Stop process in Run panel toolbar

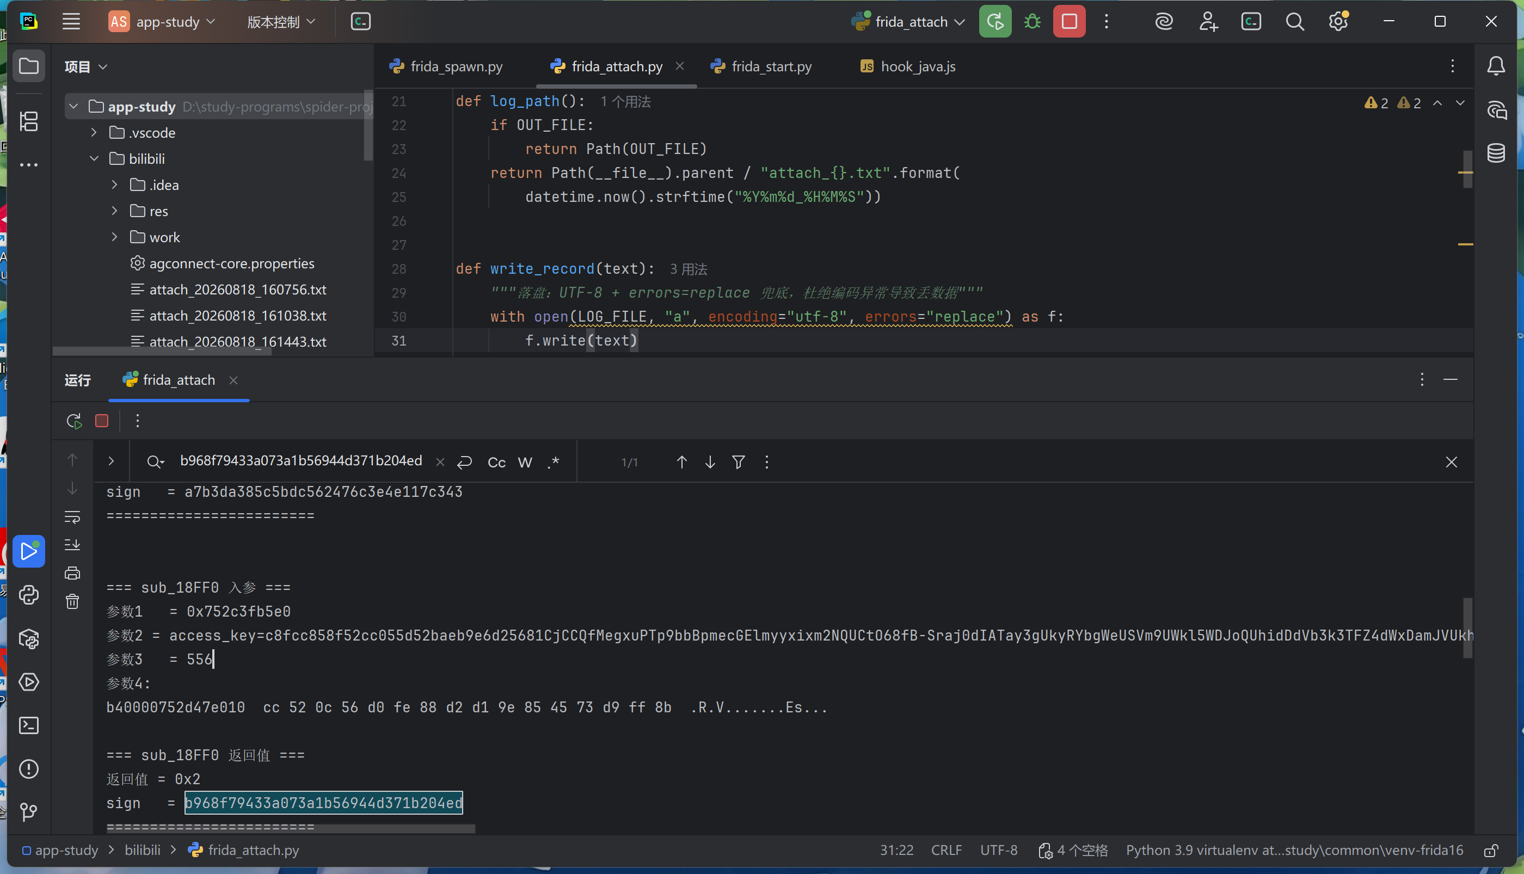click(101, 421)
